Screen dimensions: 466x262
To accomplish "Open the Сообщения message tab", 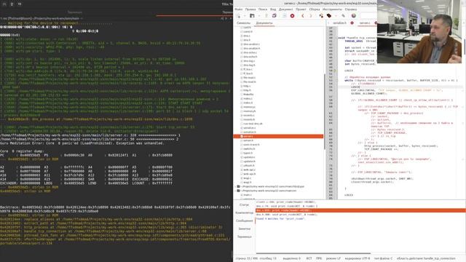I will pos(244,221).
